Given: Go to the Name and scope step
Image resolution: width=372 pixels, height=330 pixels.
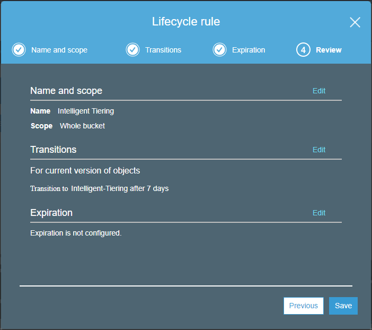Looking at the screenshot, I should pyautogui.click(x=59, y=50).
